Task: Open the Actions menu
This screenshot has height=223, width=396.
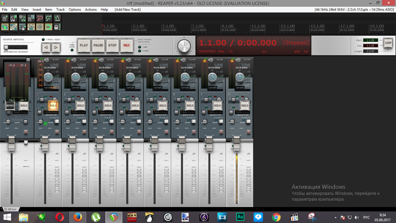Action: [91, 10]
